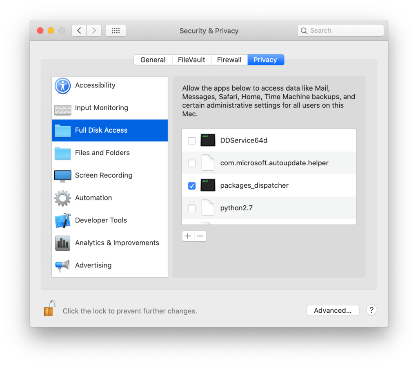418x367 pixels.
Task: Select Files and Folders label
Action: click(x=102, y=153)
